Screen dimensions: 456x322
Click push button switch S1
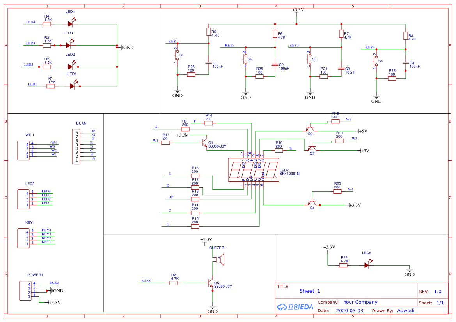[177, 55]
